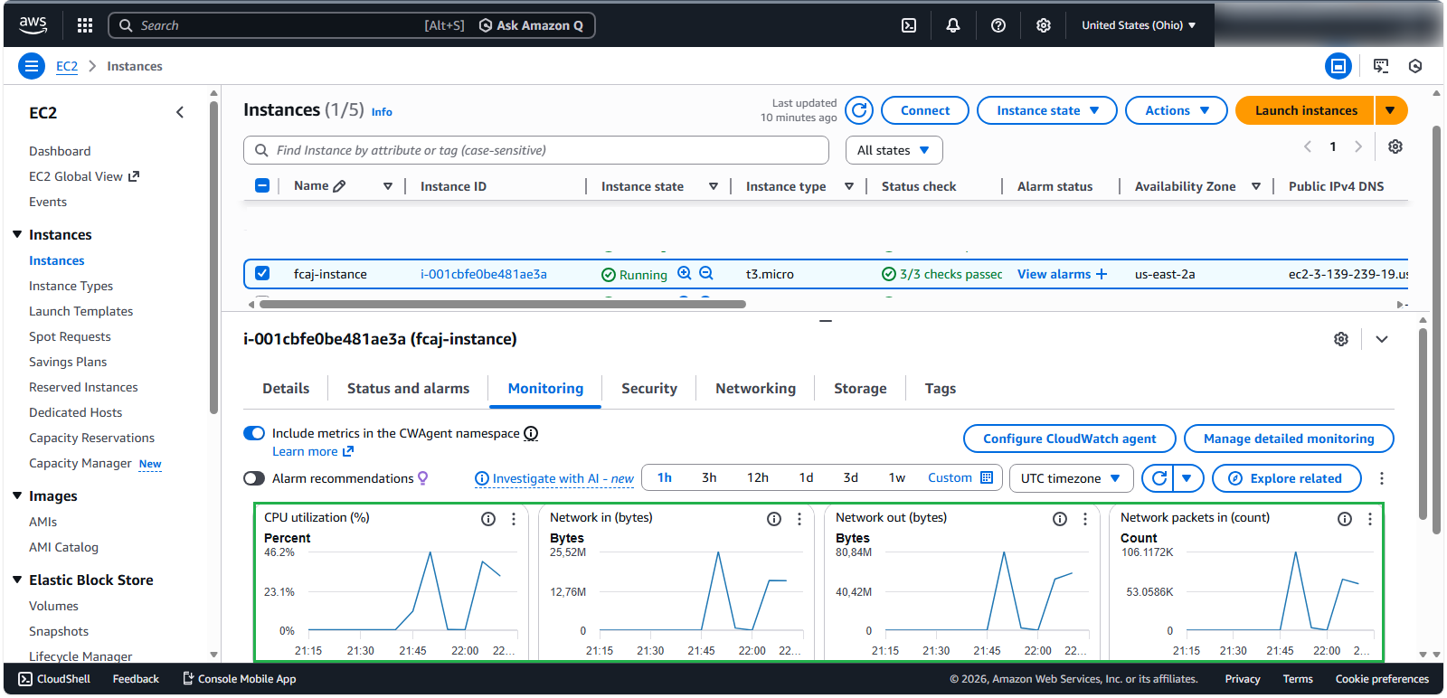Image resolution: width=1447 pixels, height=698 pixels.
Task: Show Network out graph info
Action: coord(1060,519)
